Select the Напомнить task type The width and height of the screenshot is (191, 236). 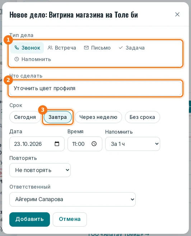(33, 59)
